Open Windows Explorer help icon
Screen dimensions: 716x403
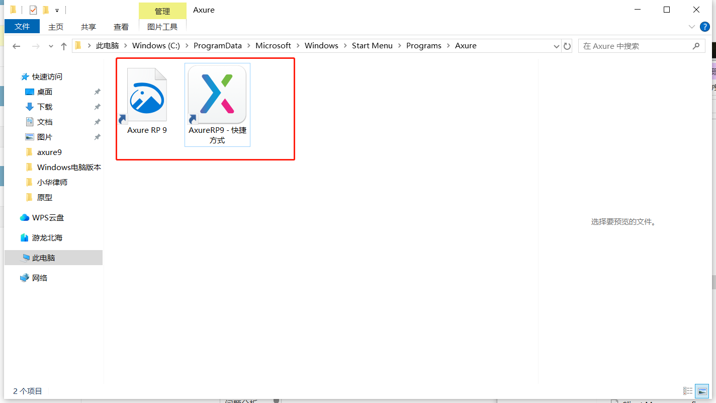pyautogui.click(x=704, y=26)
